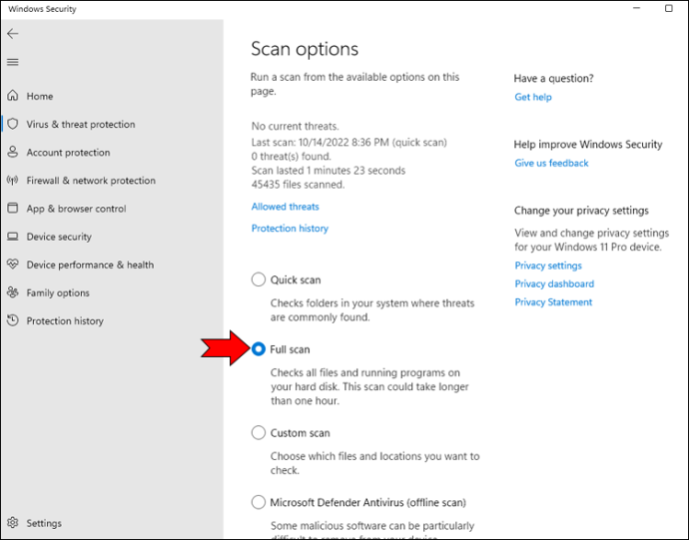Screen dimensions: 689x540
Task: Click the Protection history link under scan results
Action: 290,228
